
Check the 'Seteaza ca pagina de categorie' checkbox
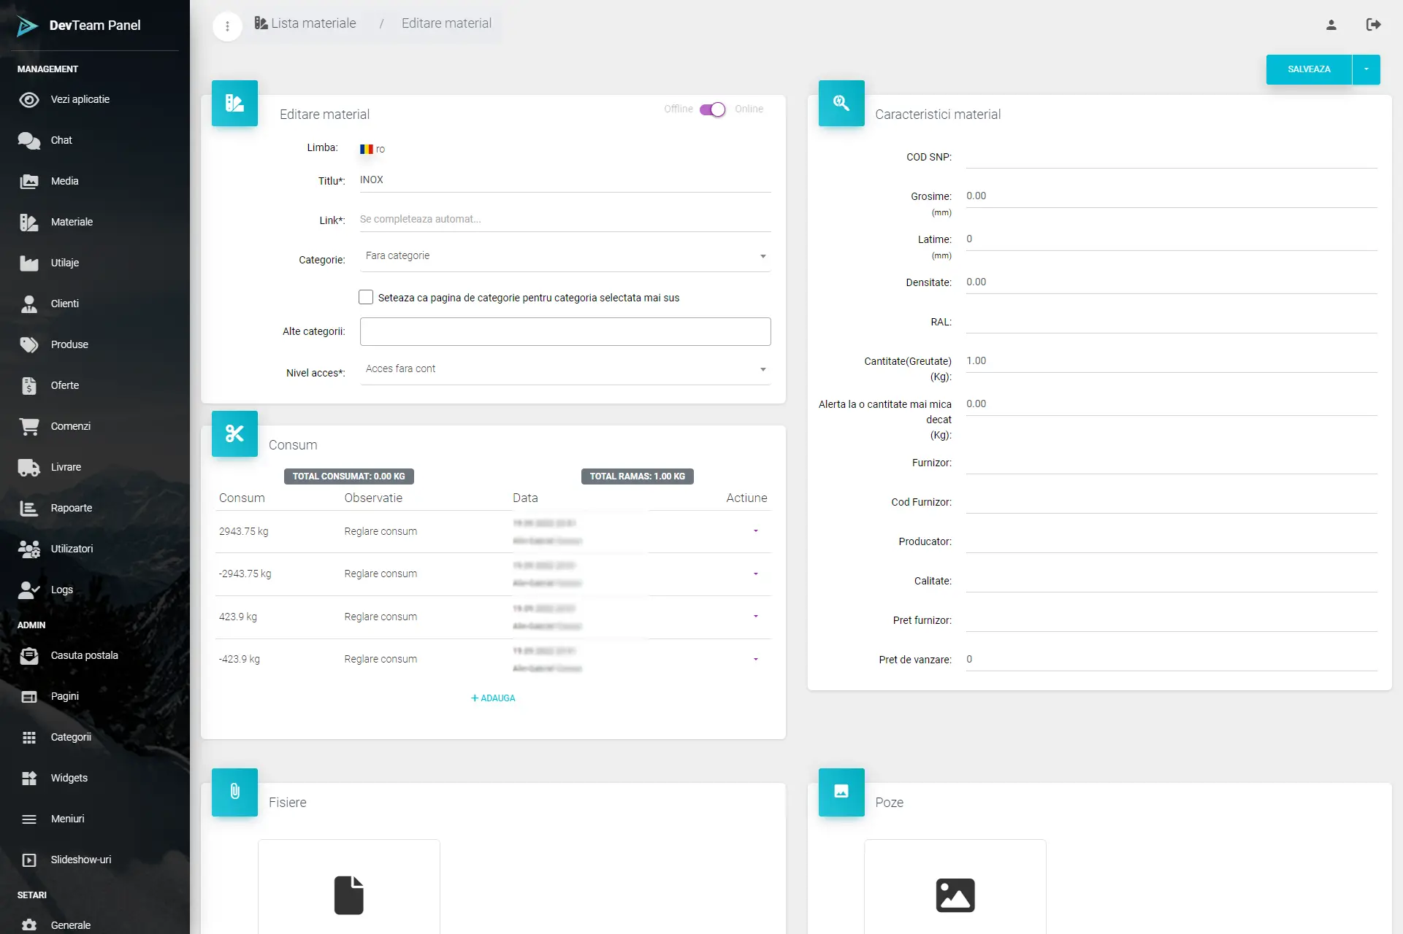click(366, 297)
